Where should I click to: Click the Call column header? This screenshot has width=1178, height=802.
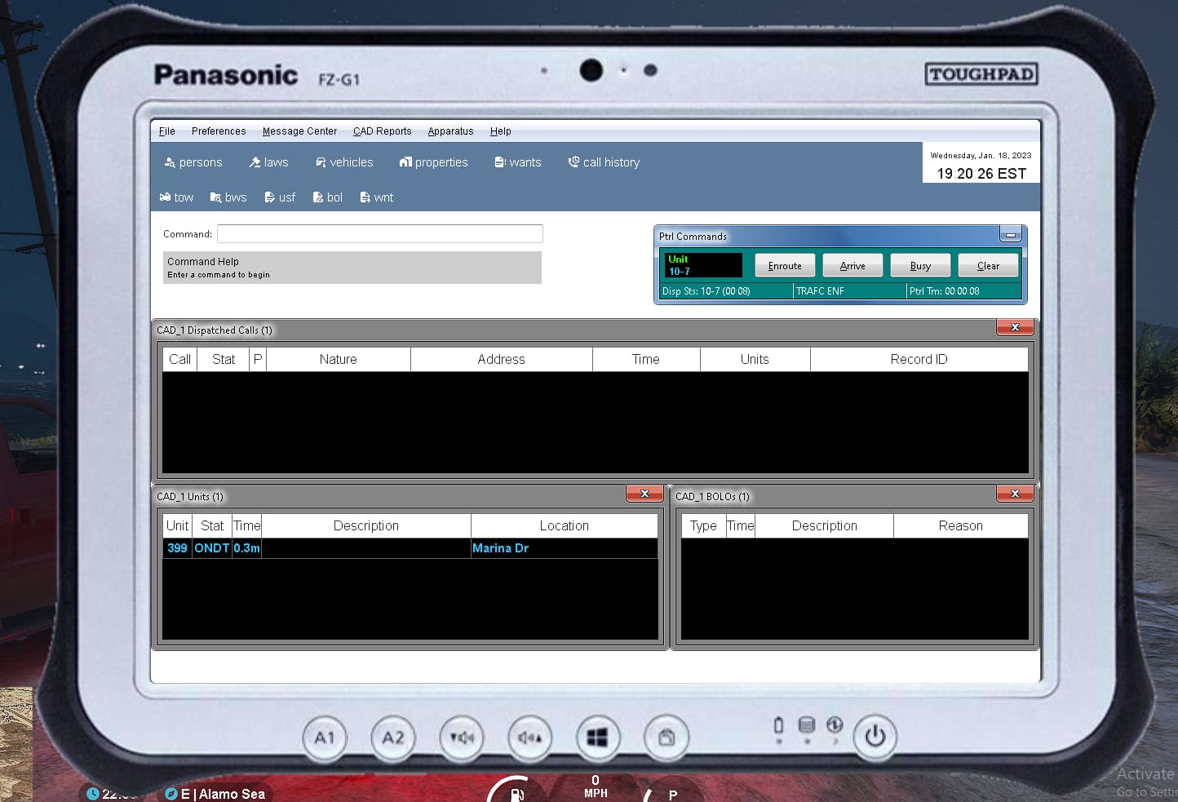point(179,360)
